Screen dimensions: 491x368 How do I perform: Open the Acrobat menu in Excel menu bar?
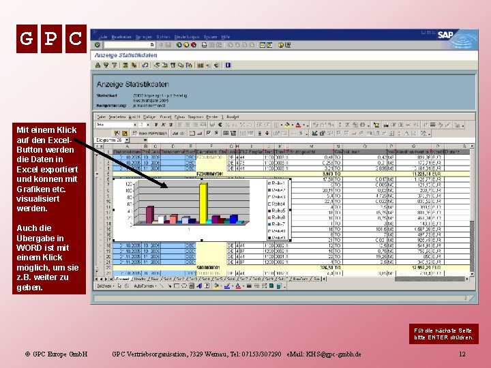click(x=233, y=117)
